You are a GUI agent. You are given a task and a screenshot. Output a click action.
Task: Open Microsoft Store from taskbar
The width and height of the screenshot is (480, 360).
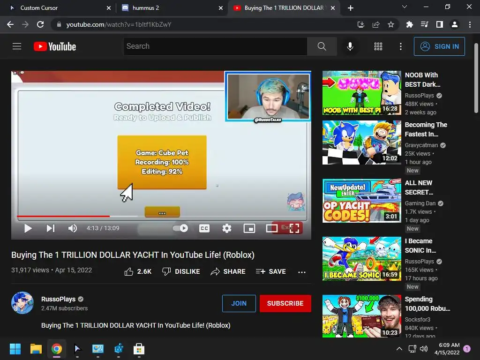(x=139, y=349)
